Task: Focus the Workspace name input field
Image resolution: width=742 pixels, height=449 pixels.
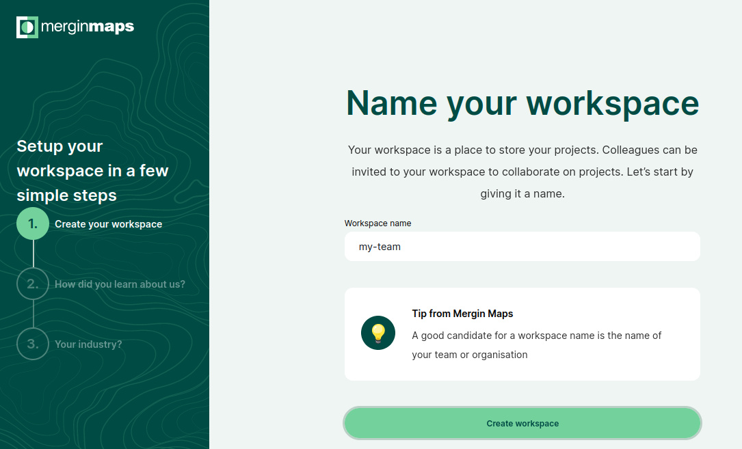Action: pos(522,247)
